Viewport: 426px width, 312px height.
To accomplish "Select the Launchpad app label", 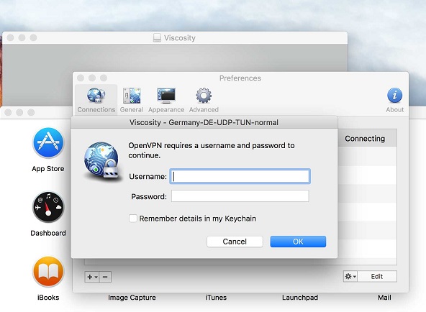I will click(x=300, y=298).
